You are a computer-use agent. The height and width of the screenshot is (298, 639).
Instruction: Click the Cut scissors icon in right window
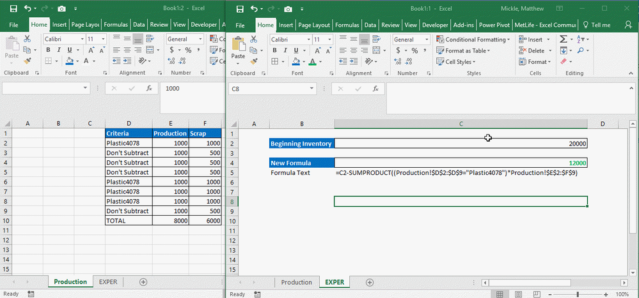pyautogui.click(x=253, y=40)
